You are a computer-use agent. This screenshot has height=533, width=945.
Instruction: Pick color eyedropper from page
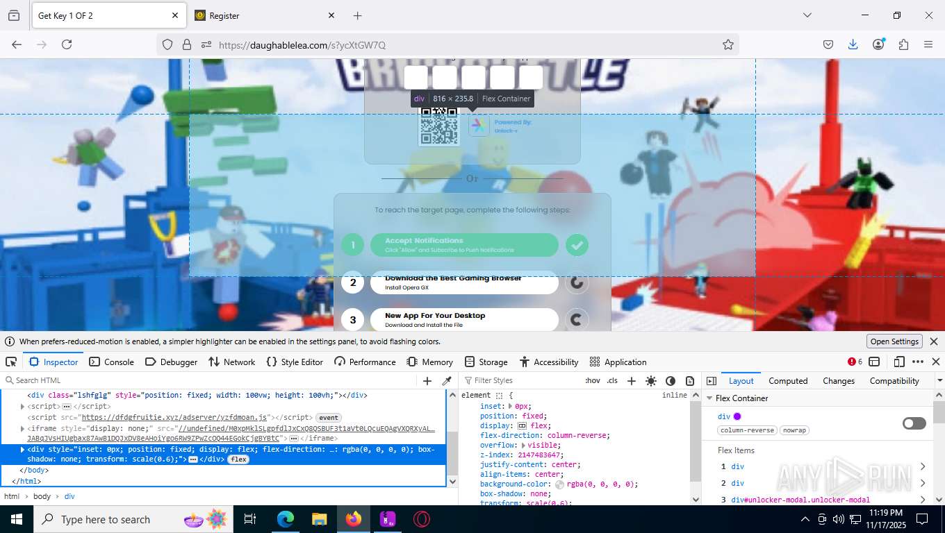(x=447, y=380)
